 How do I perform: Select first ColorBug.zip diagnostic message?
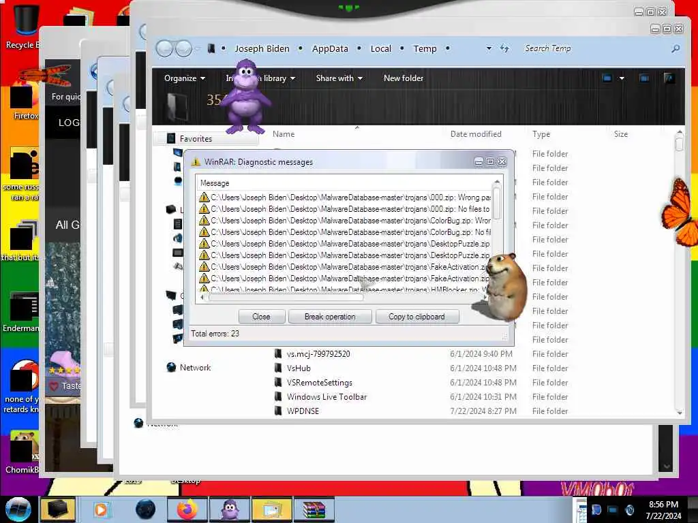click(x=344, y=220)
